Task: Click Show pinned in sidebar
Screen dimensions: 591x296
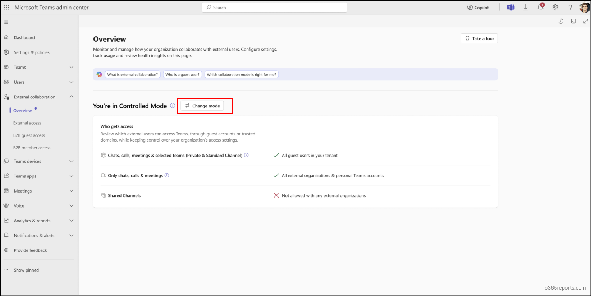Action: (x=26, y=270)
